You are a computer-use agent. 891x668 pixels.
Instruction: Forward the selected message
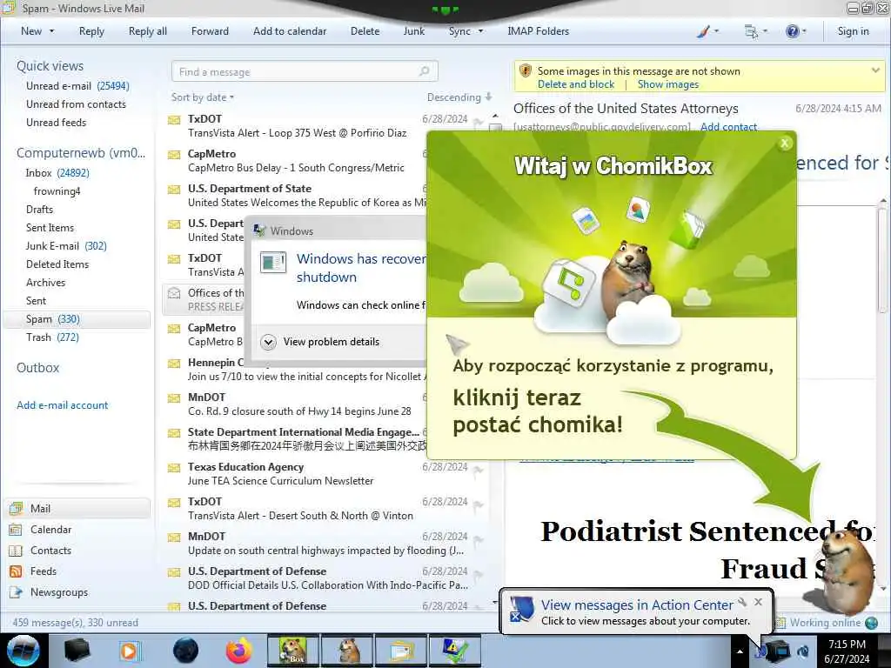[210, 31]
